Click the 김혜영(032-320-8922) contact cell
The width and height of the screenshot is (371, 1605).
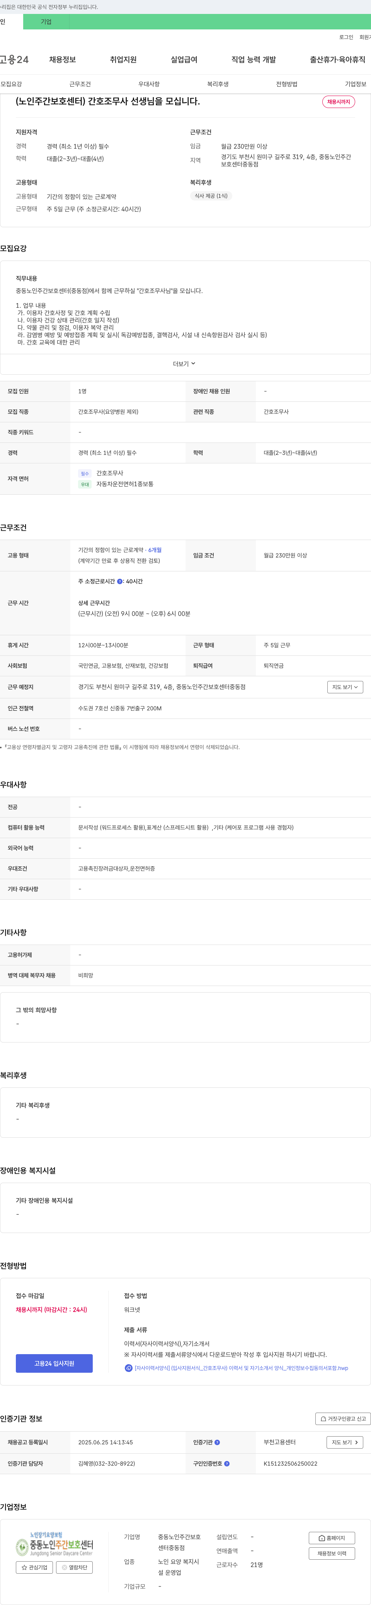(106, 1464)
